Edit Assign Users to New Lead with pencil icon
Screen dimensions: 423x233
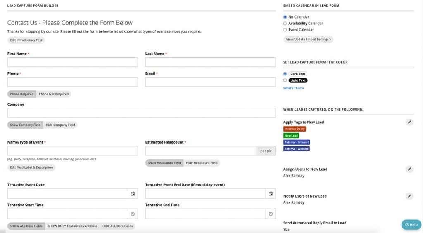pyautogui.click(x=409, y=169)
